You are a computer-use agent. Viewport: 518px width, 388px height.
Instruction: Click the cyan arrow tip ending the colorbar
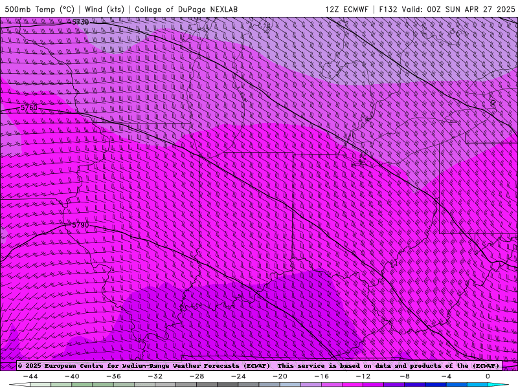click(x=498, y=385)
